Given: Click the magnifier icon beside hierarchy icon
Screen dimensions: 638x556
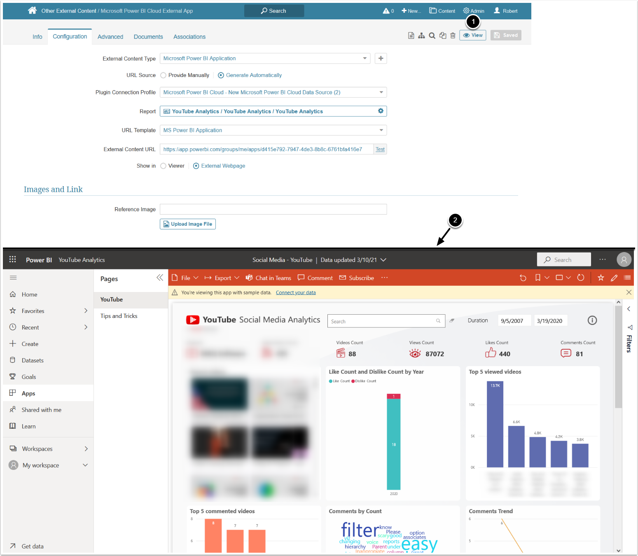Looking at the screenshot, I should tap(432, 35).
